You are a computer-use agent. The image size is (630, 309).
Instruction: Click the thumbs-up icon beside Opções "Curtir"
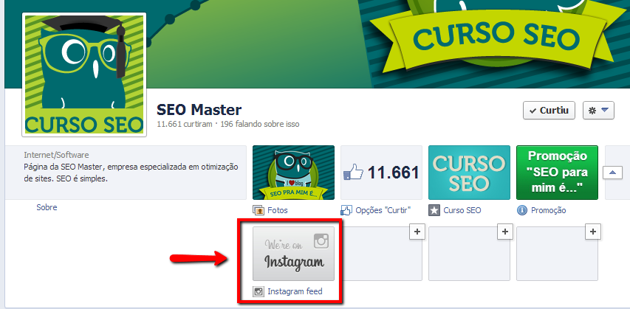tap(346, 210)
